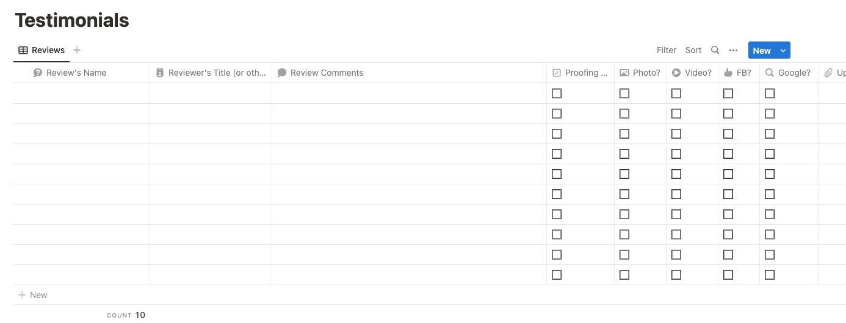Open the search magnifier in the toolbar
The height and width of the screenshot is (323, 846).
tap(715, 50)
